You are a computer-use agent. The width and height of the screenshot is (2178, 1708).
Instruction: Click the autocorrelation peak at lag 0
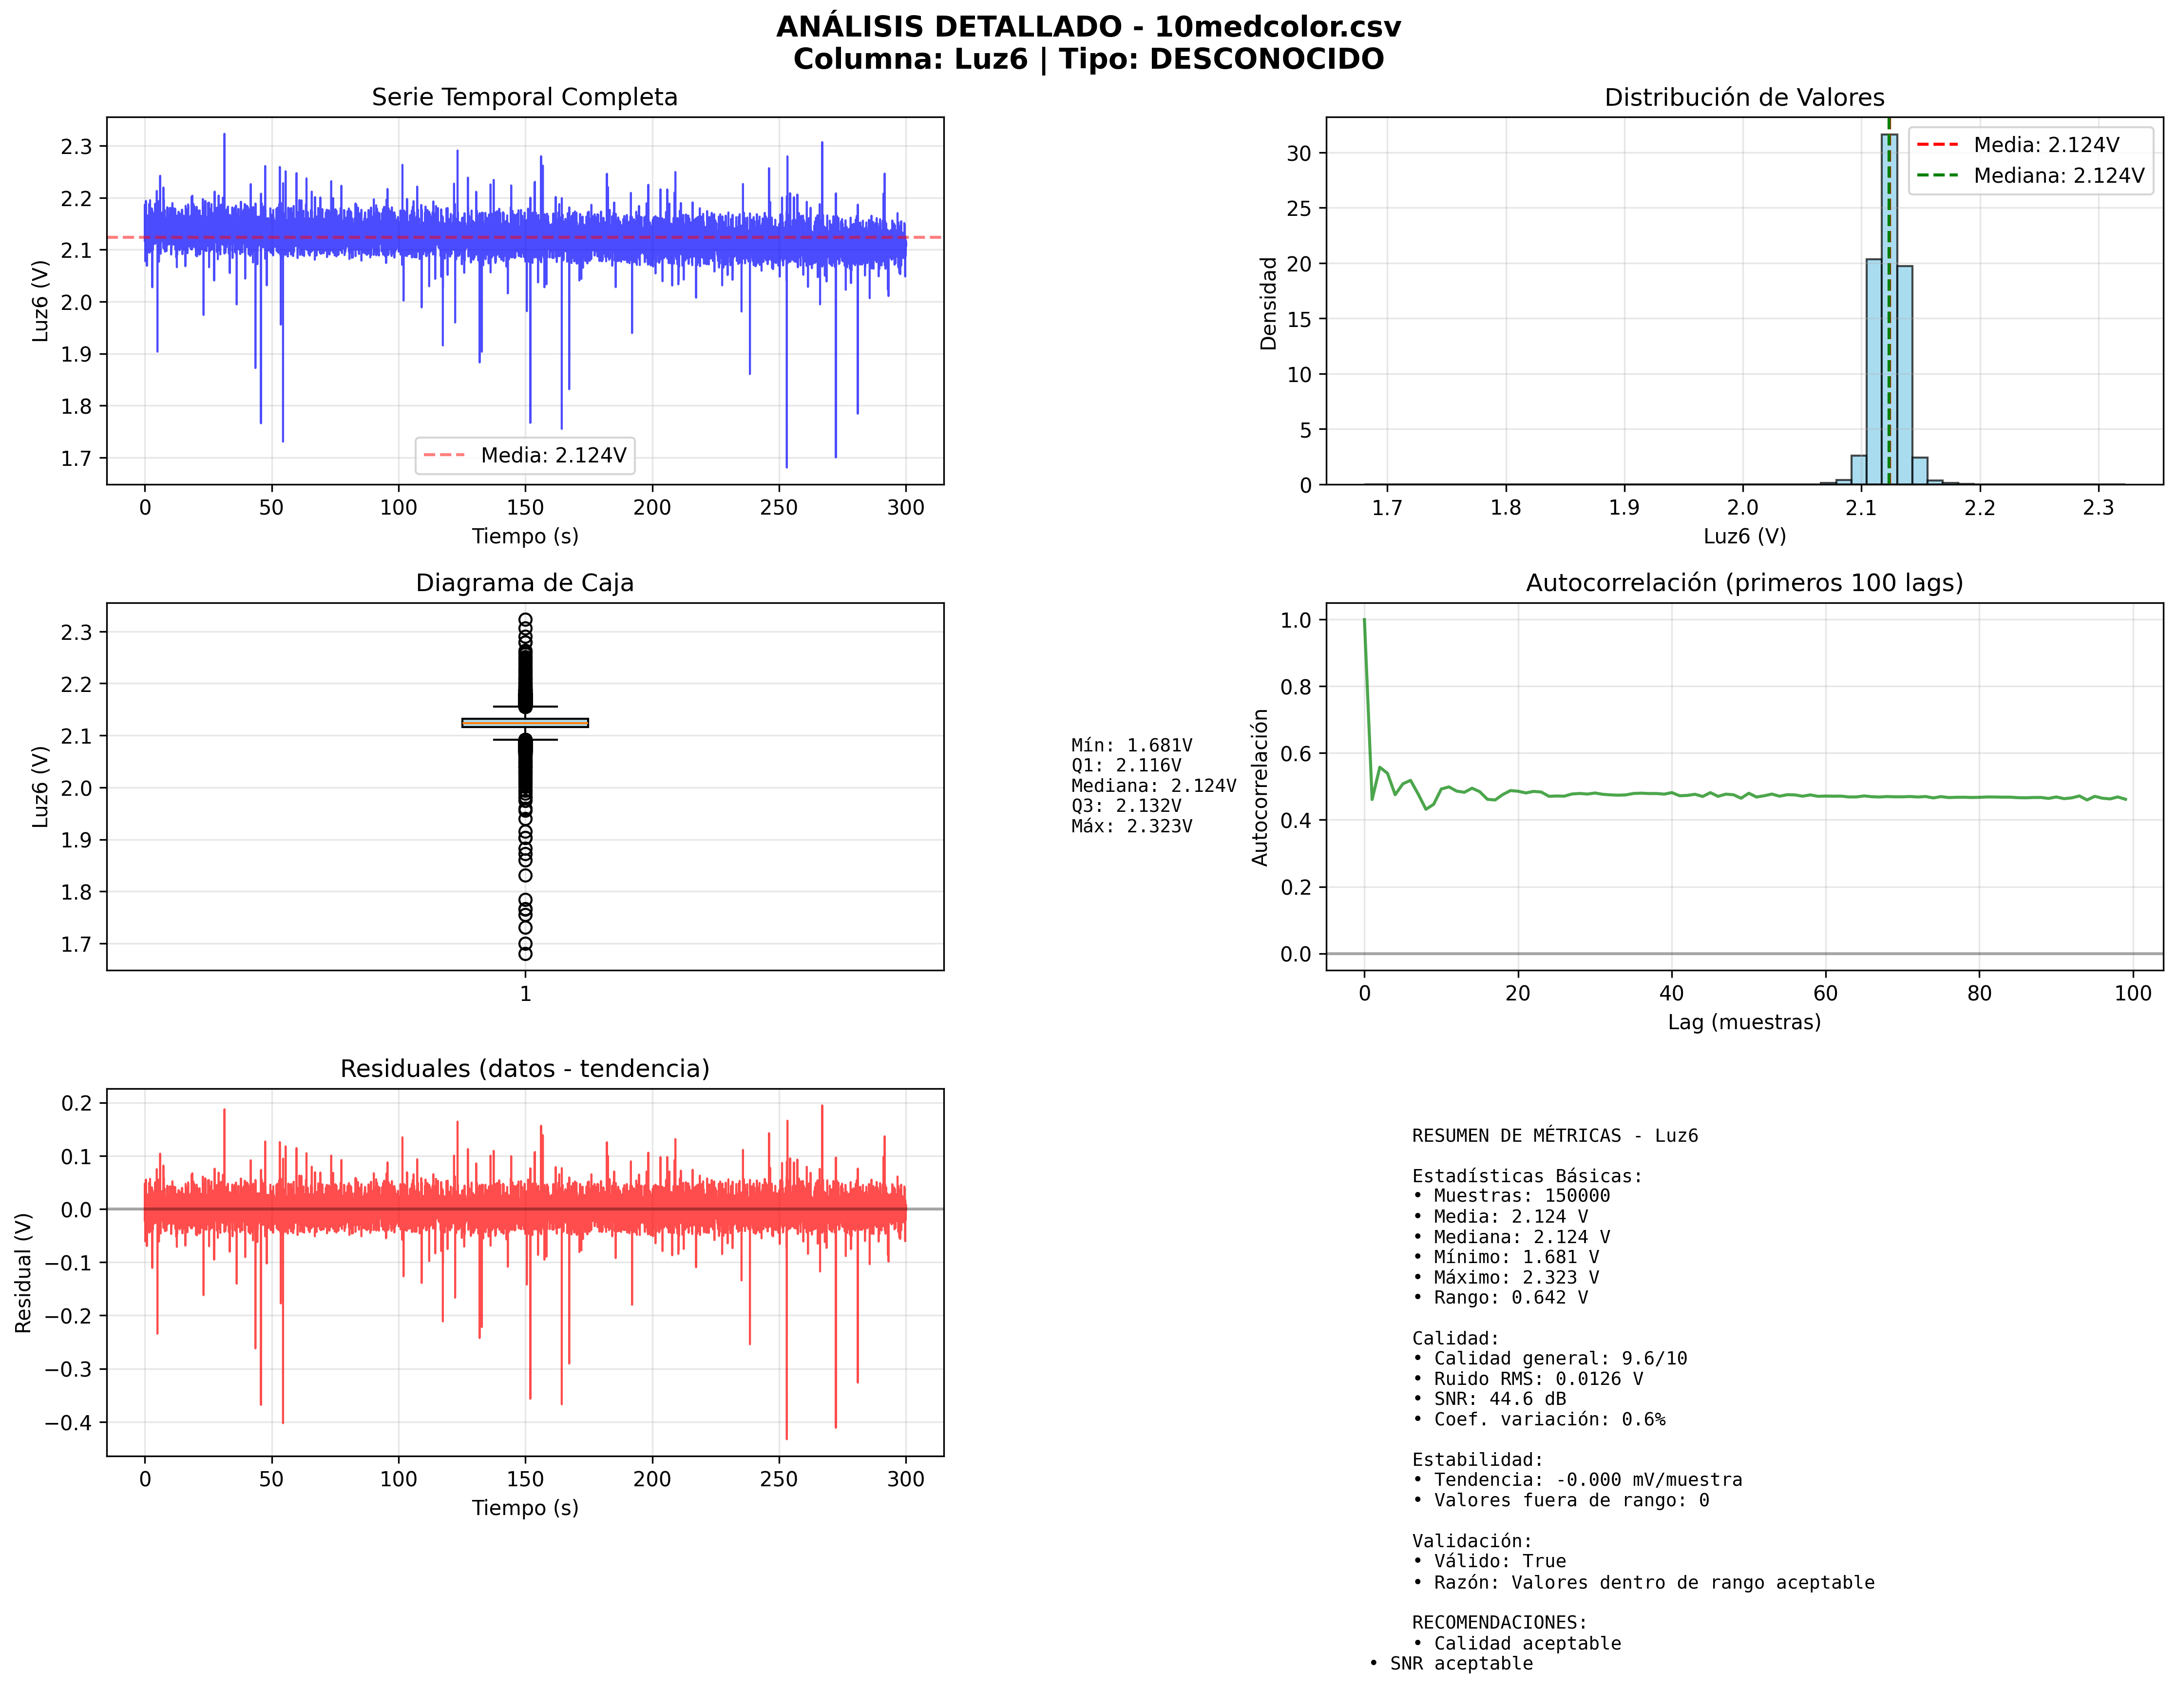pyautogui.click(x=1364, y=621)
